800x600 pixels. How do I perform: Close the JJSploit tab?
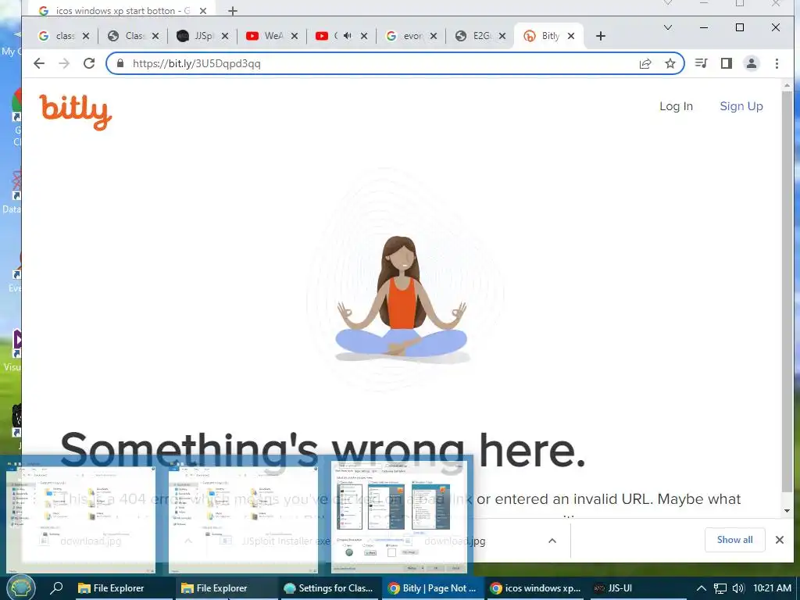click(225, 36)
